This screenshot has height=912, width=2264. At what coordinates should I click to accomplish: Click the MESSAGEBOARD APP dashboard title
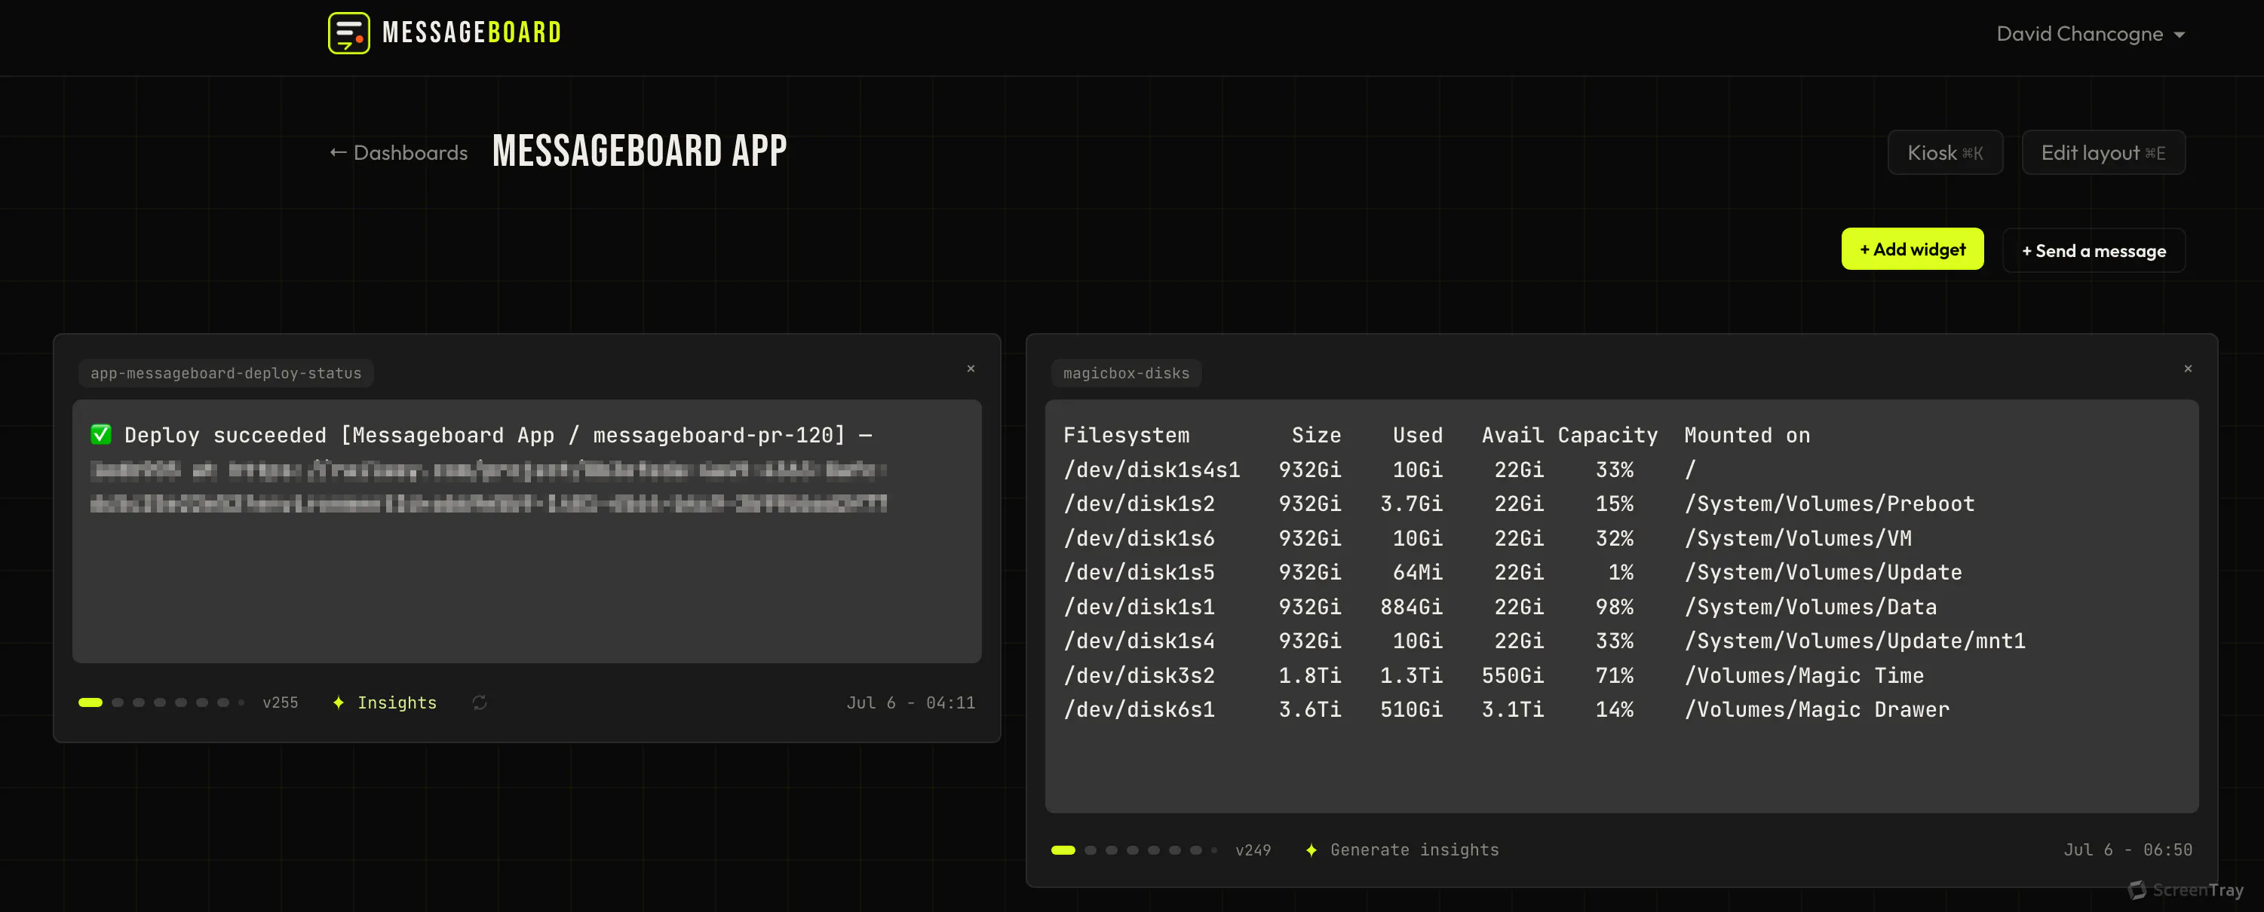point(640,151)
